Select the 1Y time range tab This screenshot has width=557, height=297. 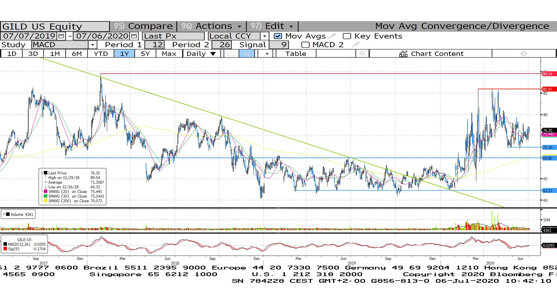tap(124, 54)
